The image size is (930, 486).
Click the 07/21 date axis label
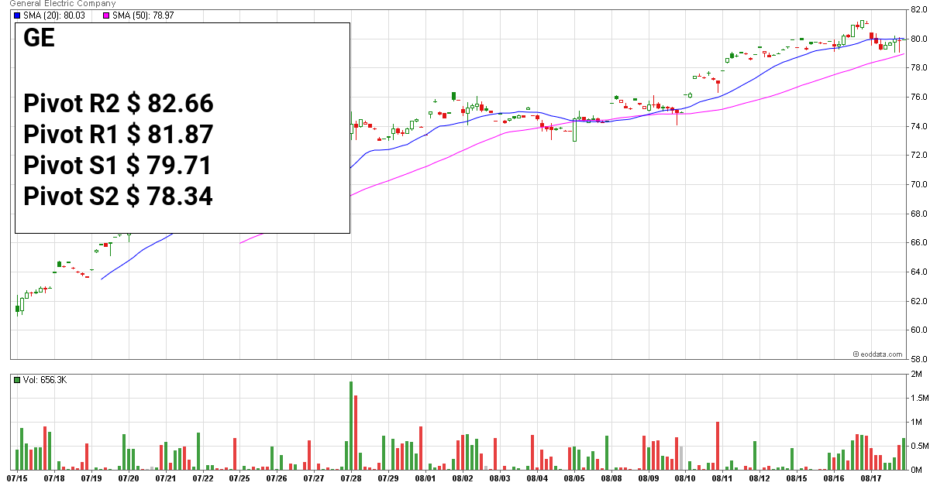(166, 479)
